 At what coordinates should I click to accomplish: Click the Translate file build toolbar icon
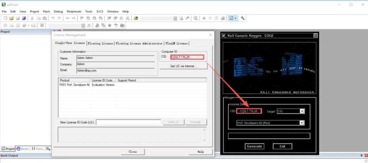(5, 25)
